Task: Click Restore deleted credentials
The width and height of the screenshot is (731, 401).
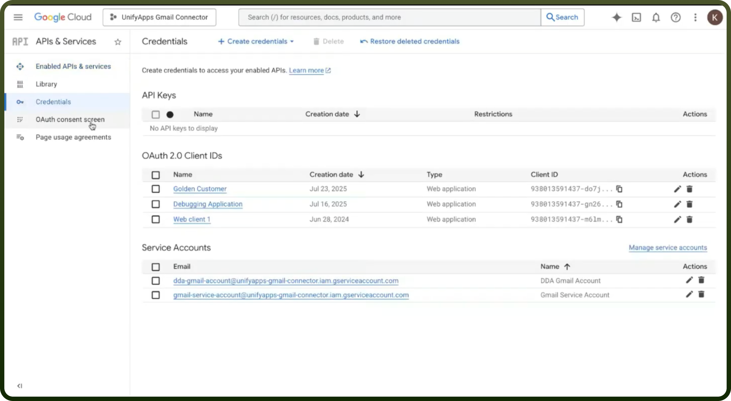Action: tap(410, 42)
